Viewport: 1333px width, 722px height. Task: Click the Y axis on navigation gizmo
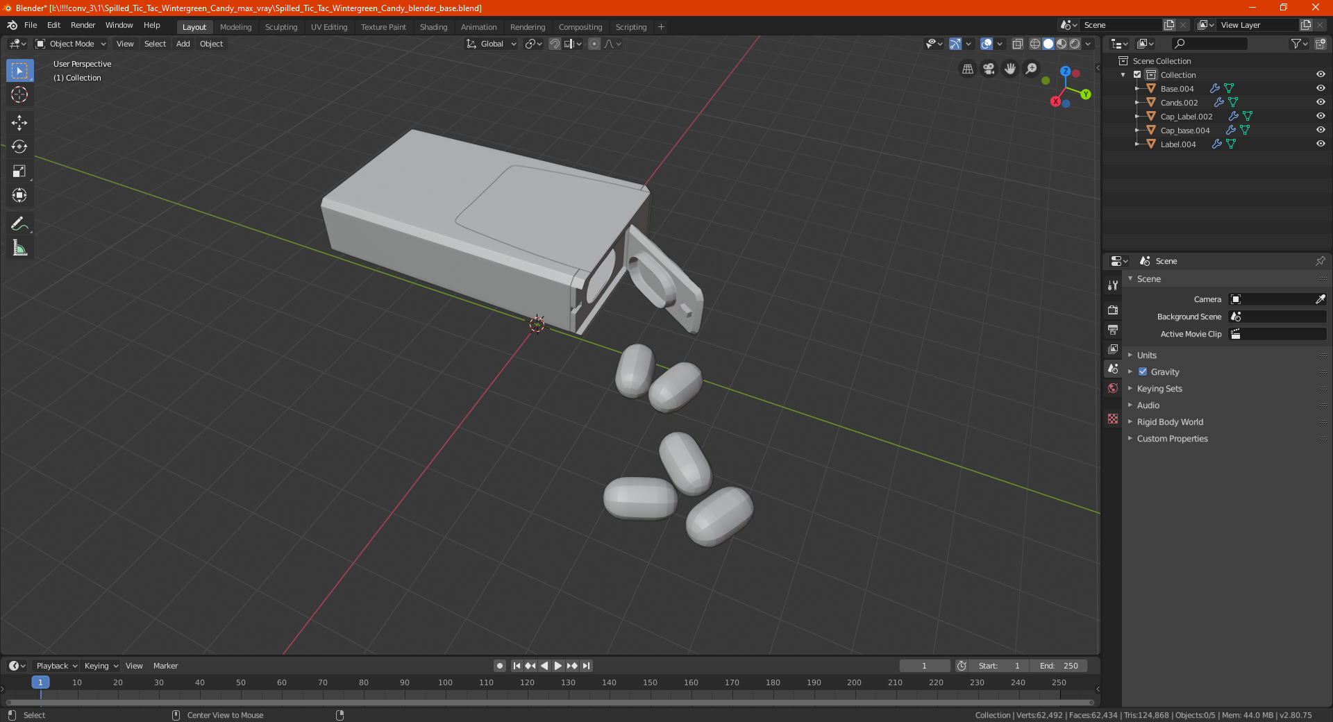coord(1086,94)
